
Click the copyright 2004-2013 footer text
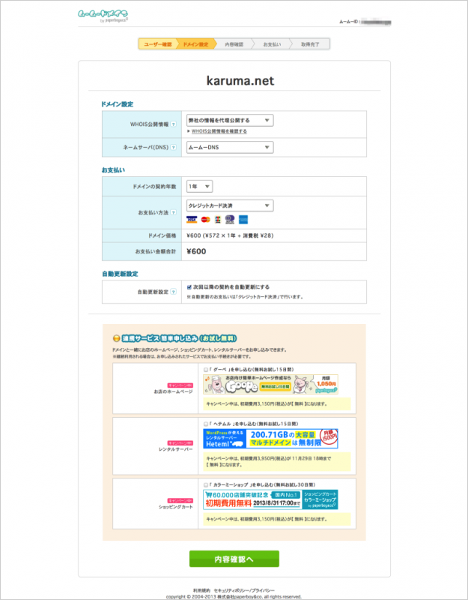tap(234, 596)
